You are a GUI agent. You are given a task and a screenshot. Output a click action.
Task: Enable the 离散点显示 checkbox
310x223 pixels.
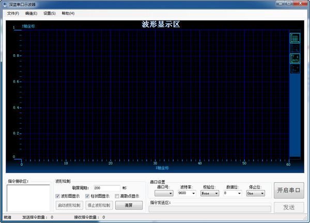point(117,196)
